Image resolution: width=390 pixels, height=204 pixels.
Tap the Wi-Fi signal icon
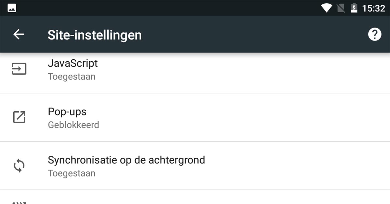[x=326, y=8]
